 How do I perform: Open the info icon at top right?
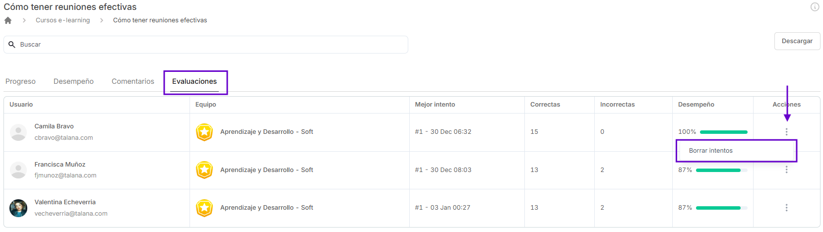tap(815, 7)
